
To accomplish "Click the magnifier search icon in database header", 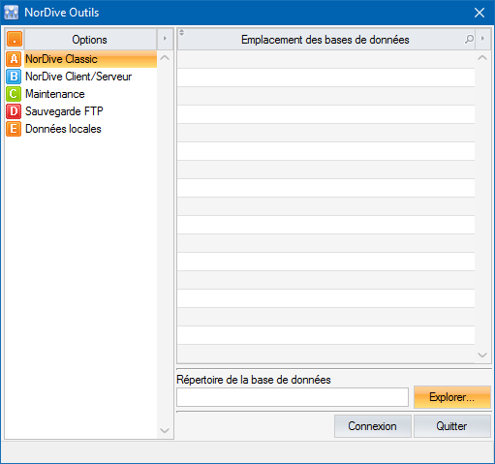I will pos(469,40).
